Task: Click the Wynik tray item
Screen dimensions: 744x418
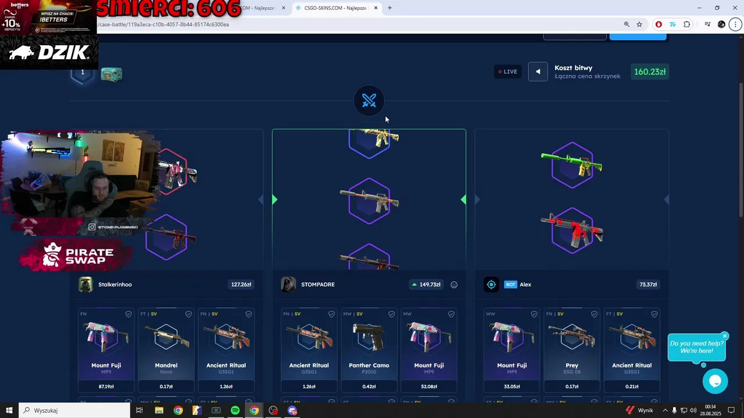Action: (639, 410)
